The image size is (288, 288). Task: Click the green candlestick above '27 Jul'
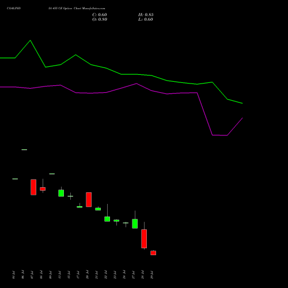[135, 223]
